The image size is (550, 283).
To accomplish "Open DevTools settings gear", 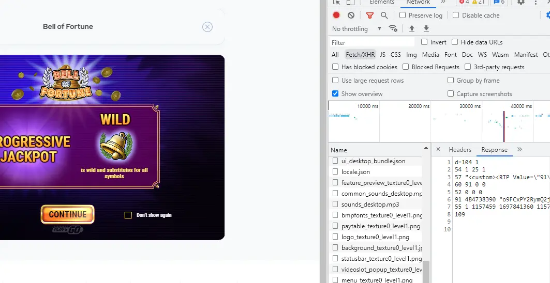I will [x=521, y=2].
